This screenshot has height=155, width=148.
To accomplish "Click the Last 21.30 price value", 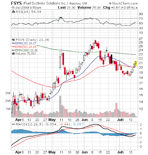I will click(x=67, y=7).
